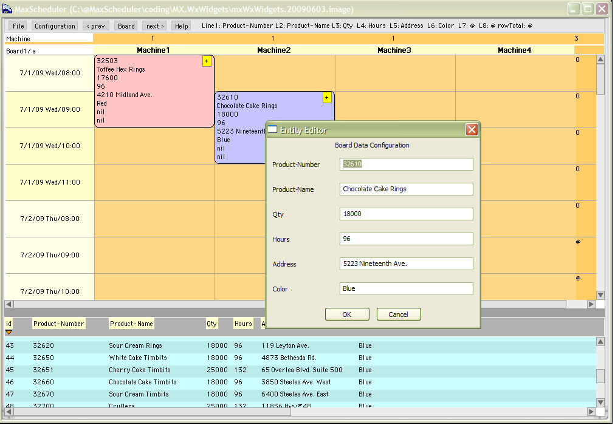Click the up arrow on the schedule scrollbar
The image size is (615, 425).
(600, 59)
